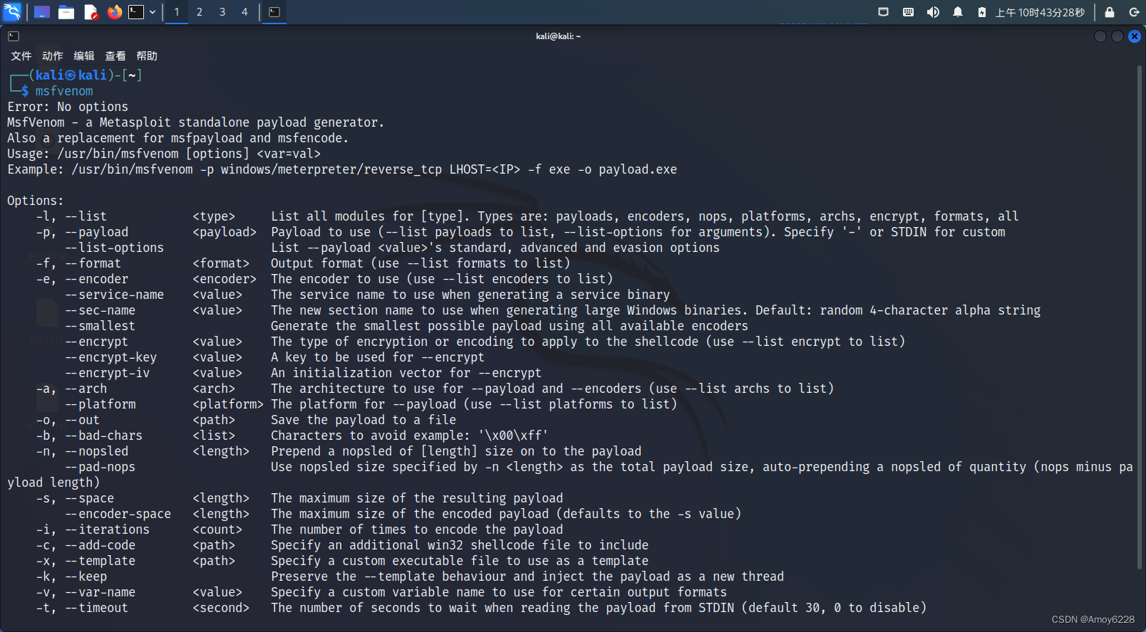Close the kali@kali terminal window
This screenshot has width=1146, height=632.
click(1135, 36)
